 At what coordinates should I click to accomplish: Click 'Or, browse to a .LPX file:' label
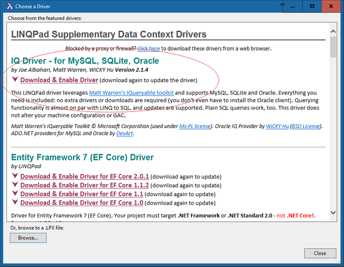(37, 228)
